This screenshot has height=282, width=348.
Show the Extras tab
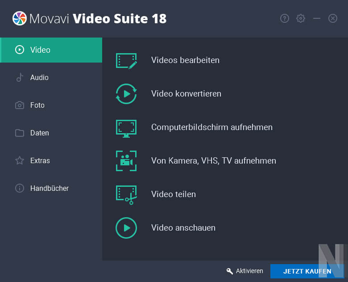click(x=51, y=160)
